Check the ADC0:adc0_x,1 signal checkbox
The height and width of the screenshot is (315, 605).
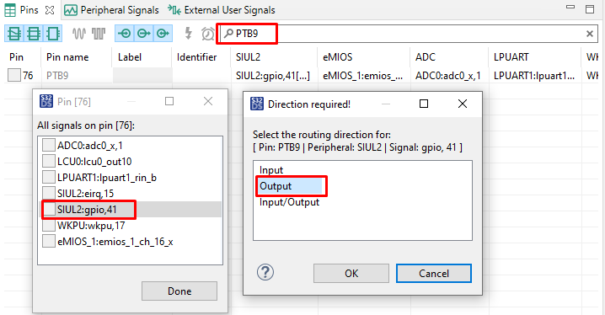49,146
